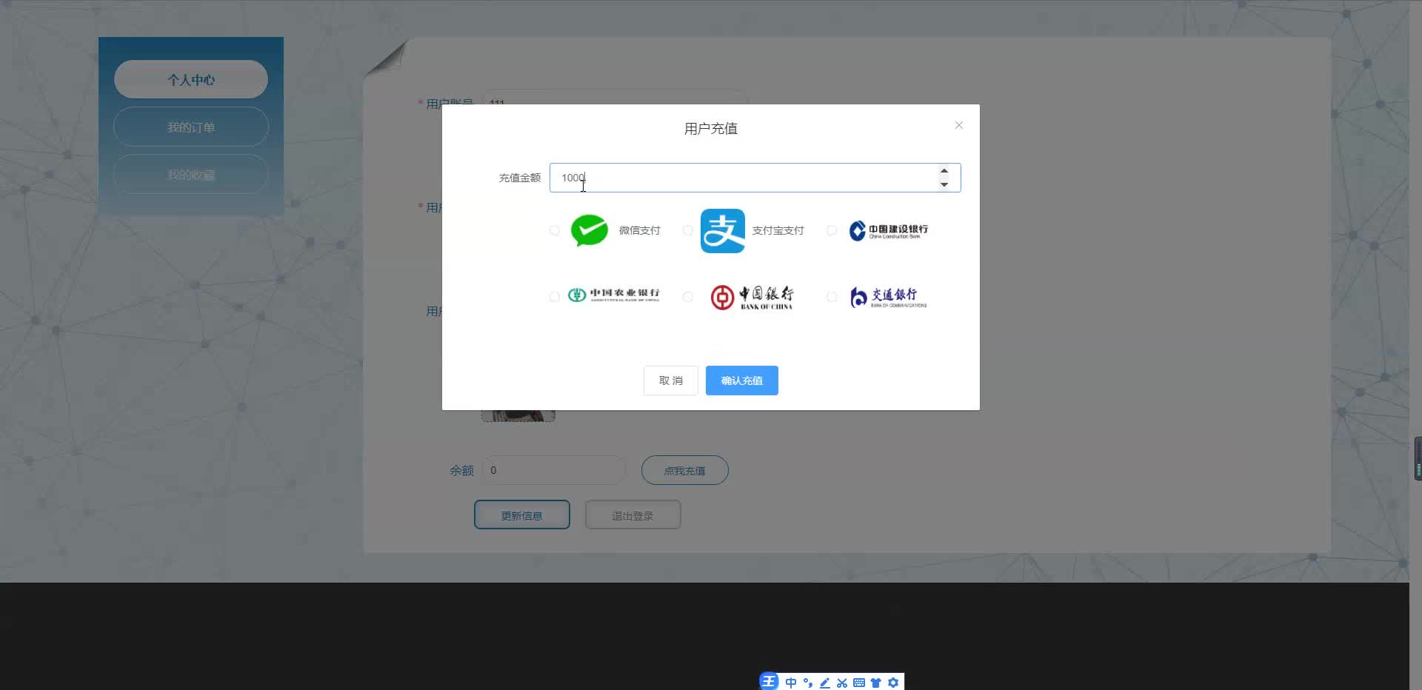This screenshot has width=1422, height=690.
Task: Open the 我的订单 sidebar item
Action: 190,127
